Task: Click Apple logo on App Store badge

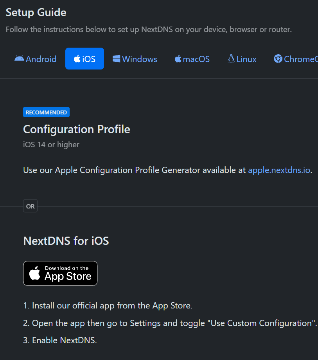Action: 35,273
